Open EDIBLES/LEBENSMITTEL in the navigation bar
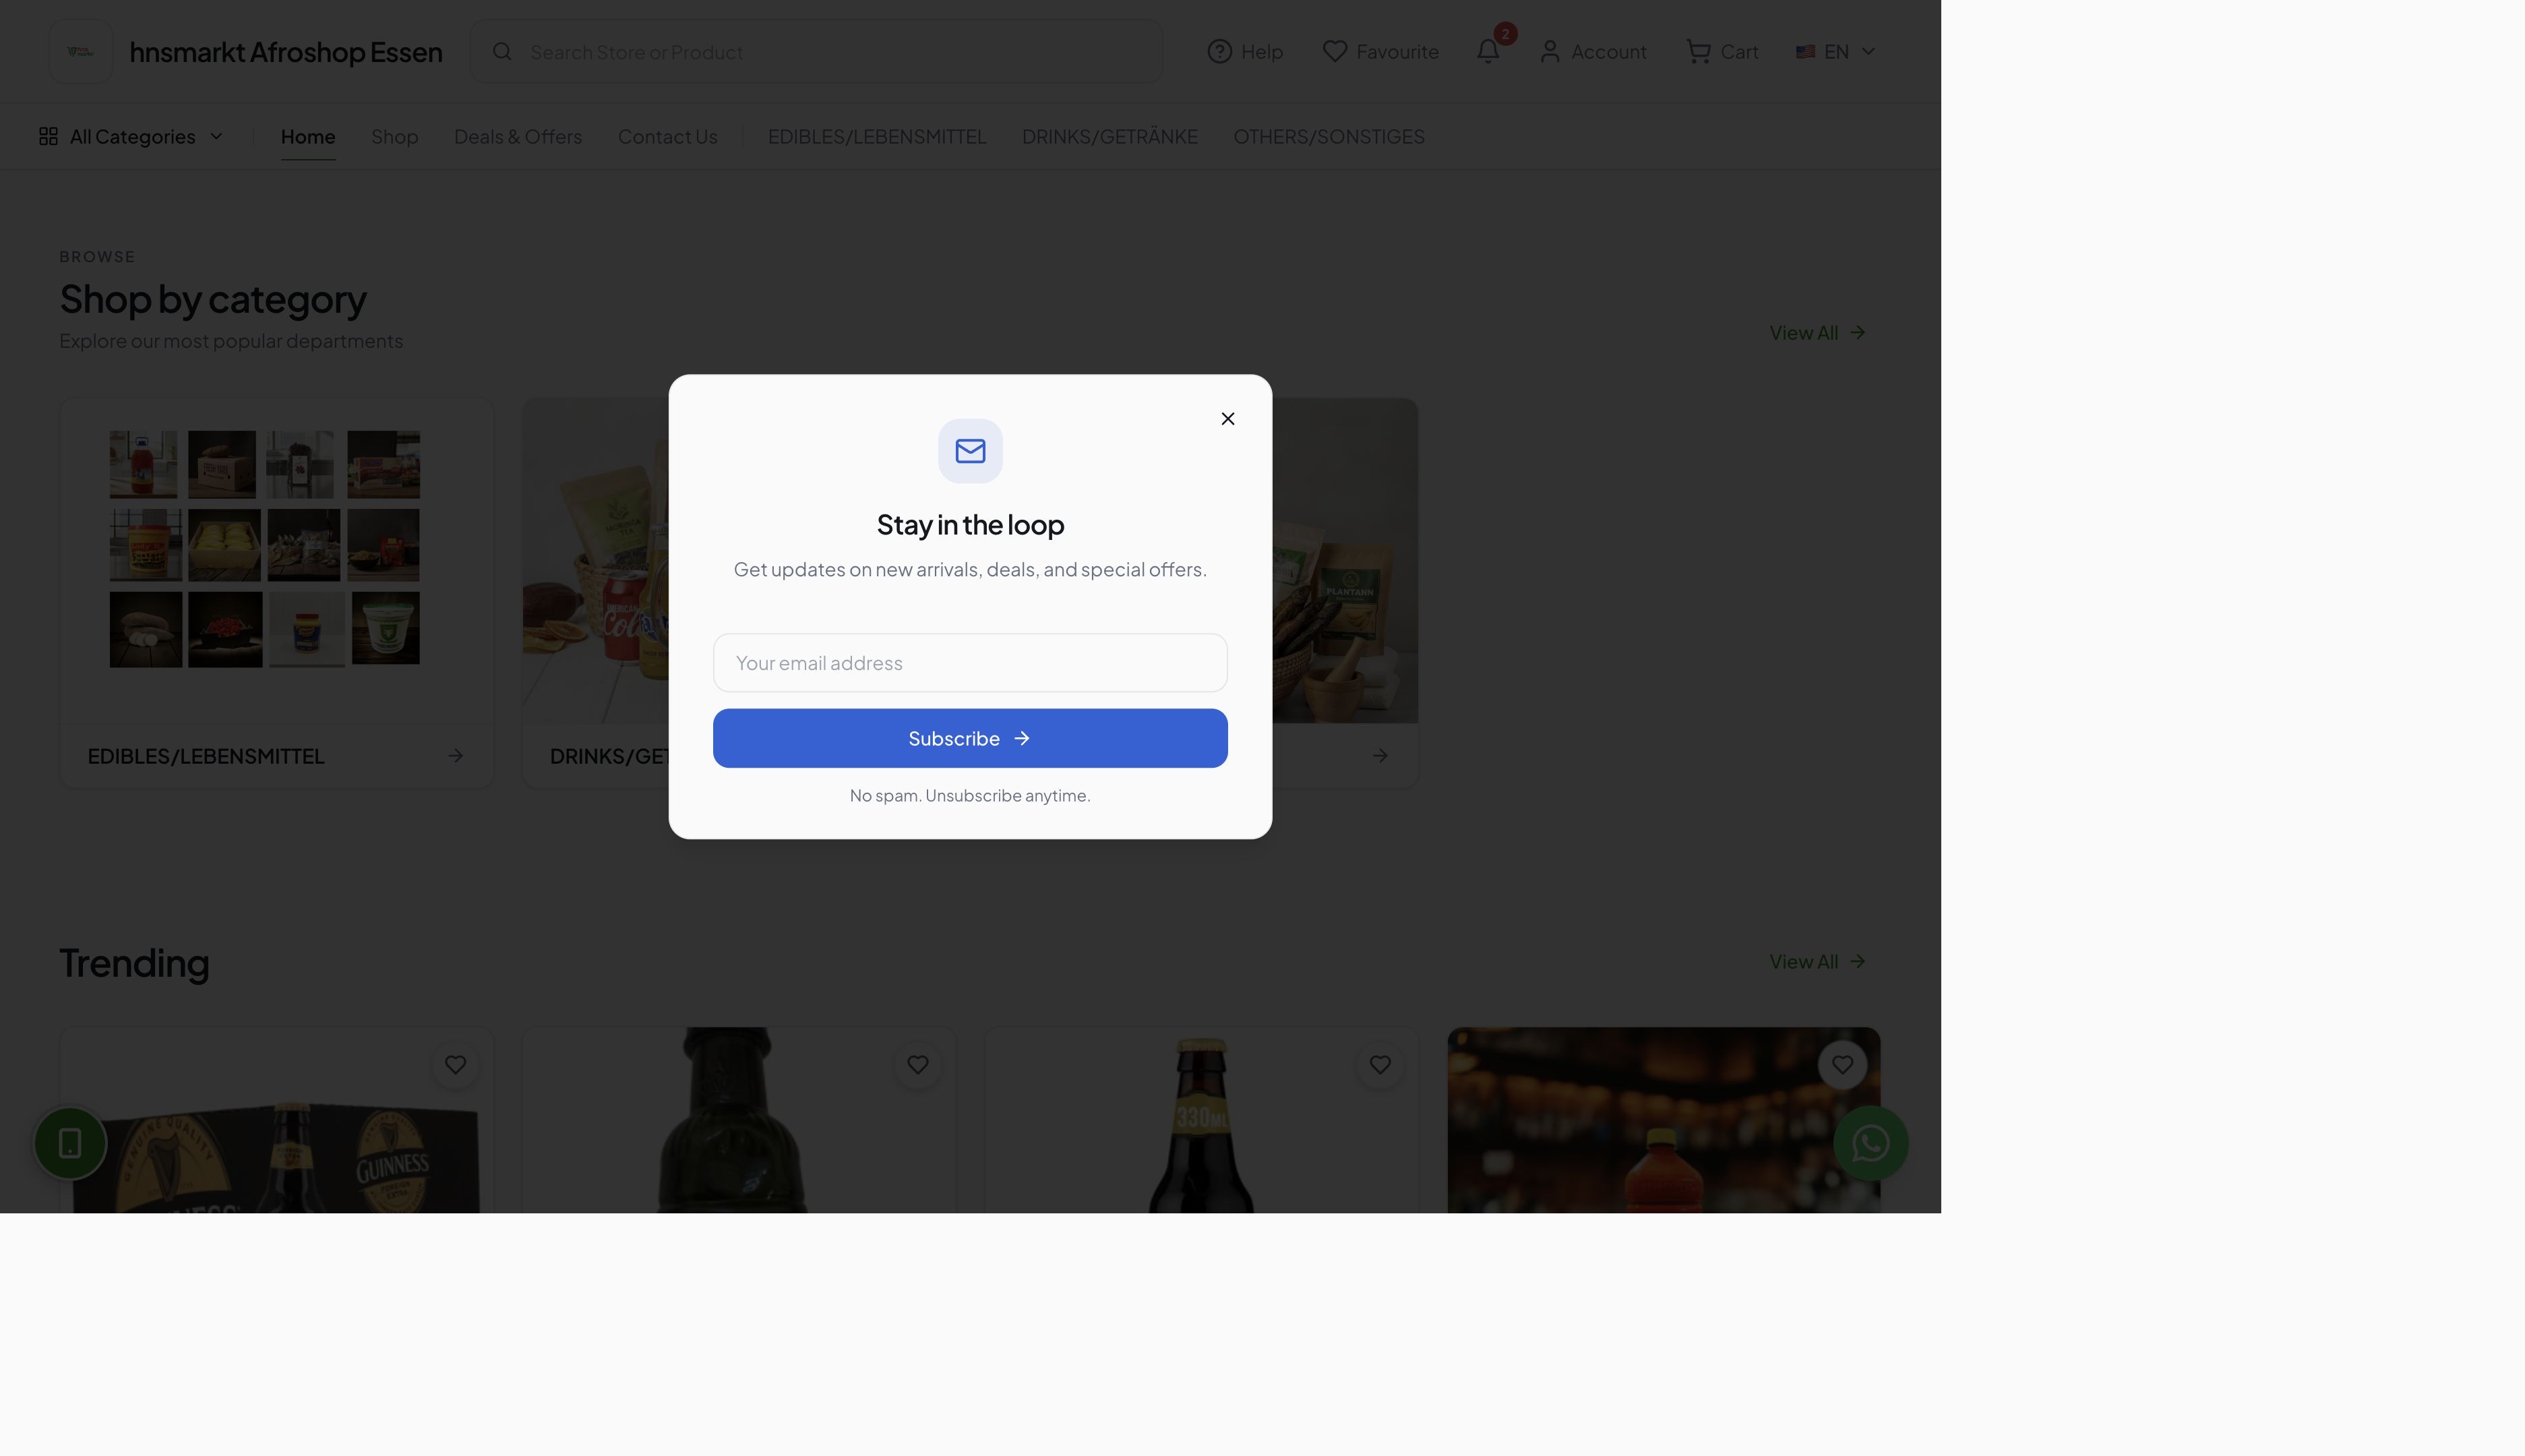Viewport: 2525px width, 1456px height. coord(877,136)
